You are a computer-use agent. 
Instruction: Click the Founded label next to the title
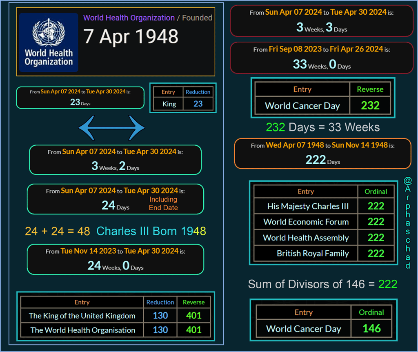coord(197,18)
